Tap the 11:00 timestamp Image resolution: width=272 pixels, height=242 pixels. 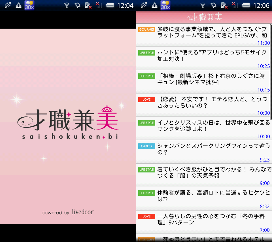(x=263, y=43)
